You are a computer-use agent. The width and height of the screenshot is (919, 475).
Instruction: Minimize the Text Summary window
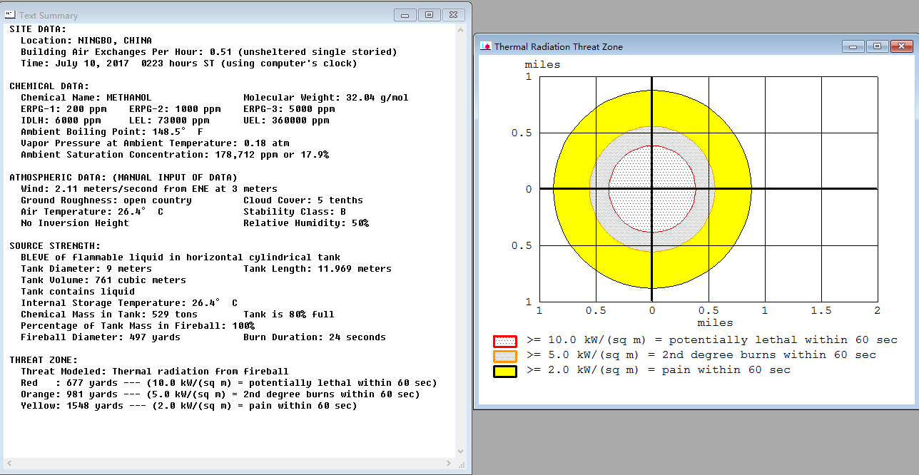(405, 15)
